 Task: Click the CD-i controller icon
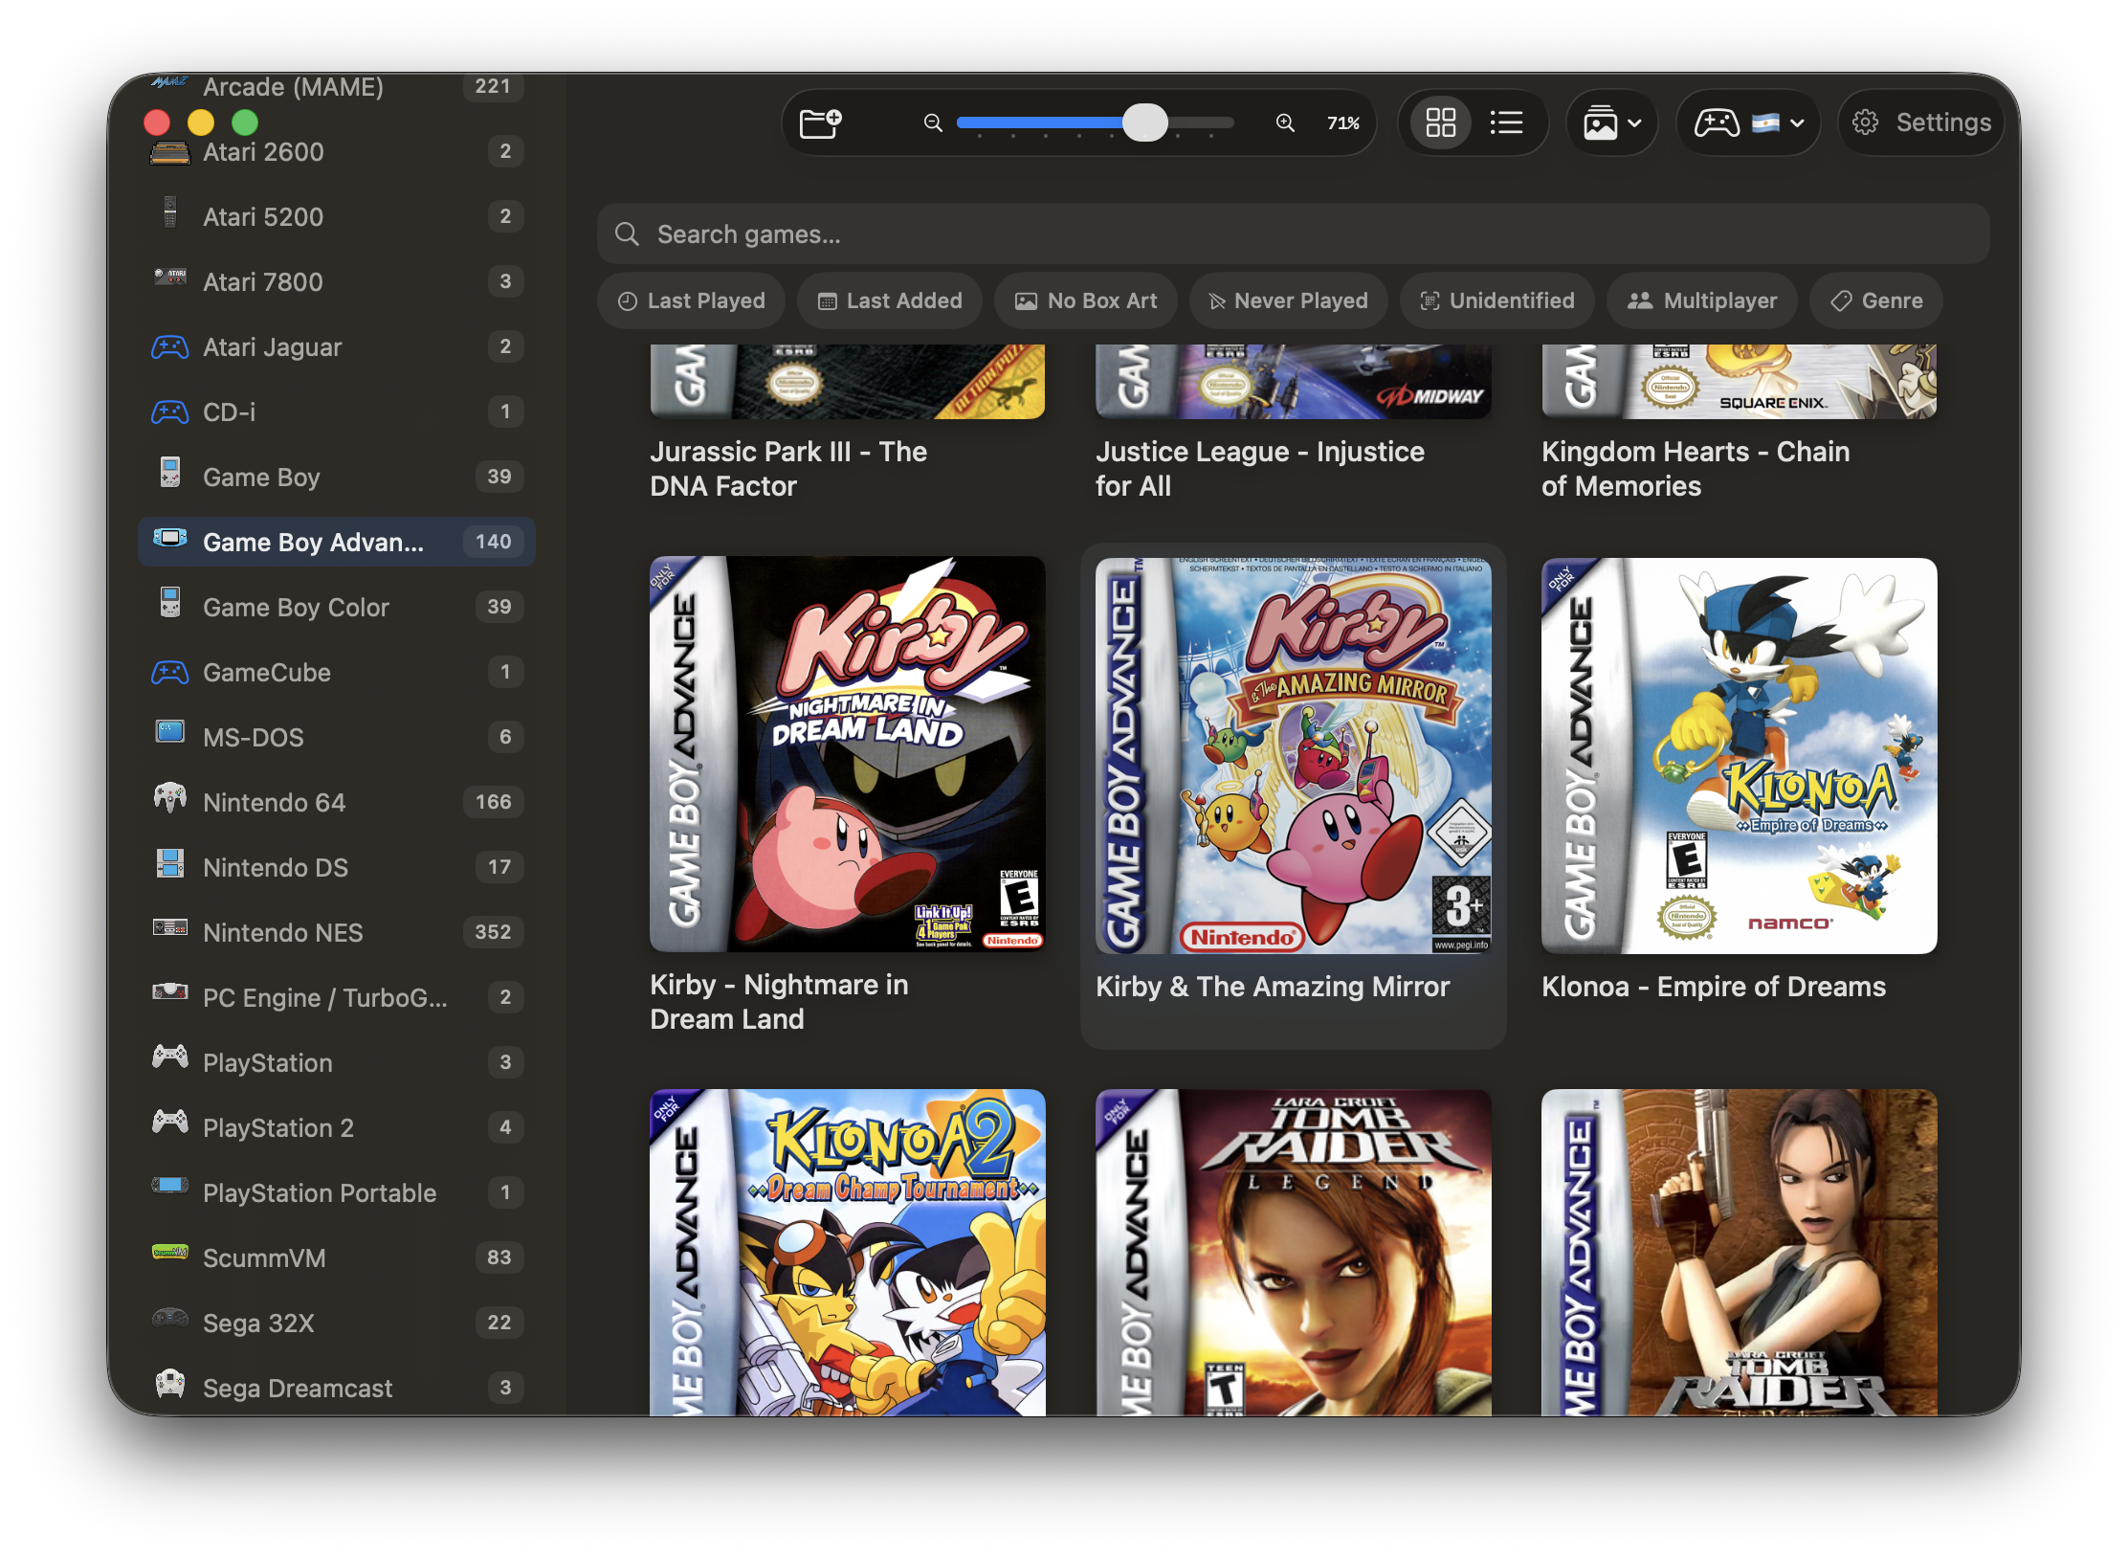(170, 412)
